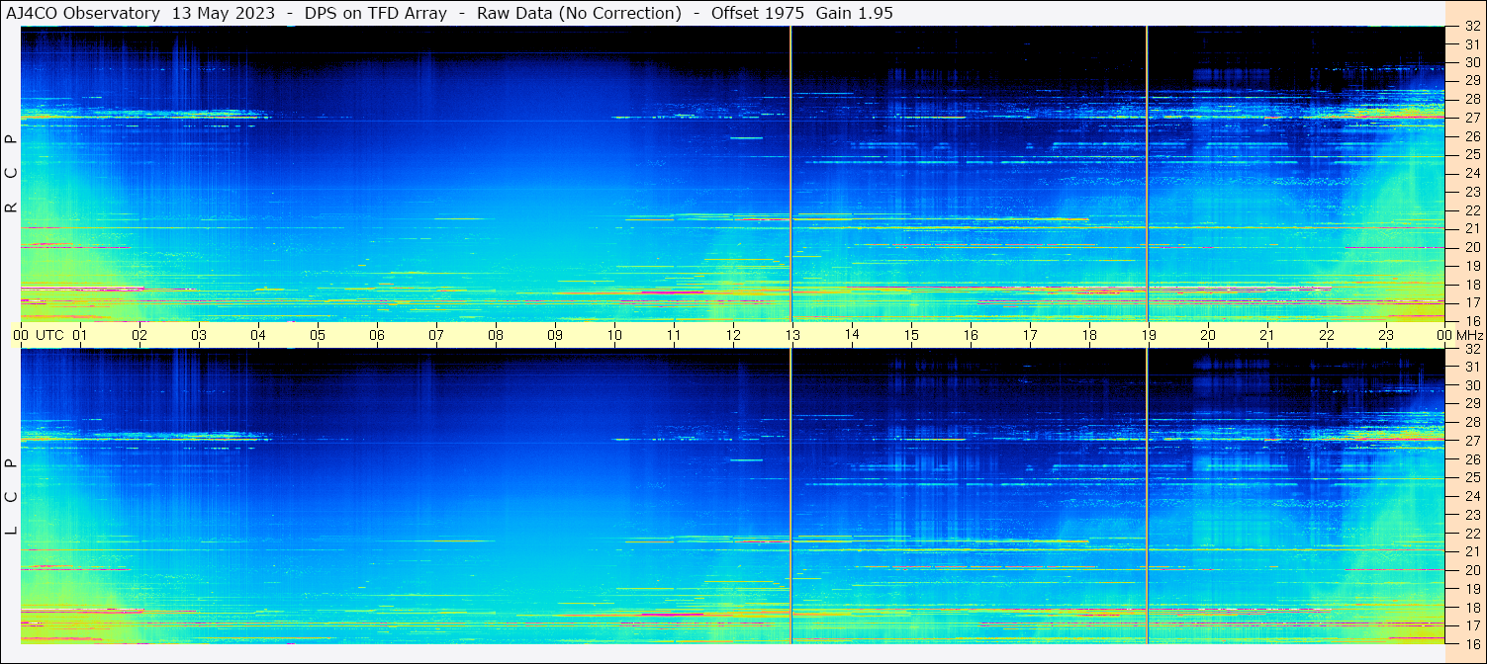Click the MHz unit label on time axis
The width and height of the screenshot is (1487, 664).
point(1469,335)
